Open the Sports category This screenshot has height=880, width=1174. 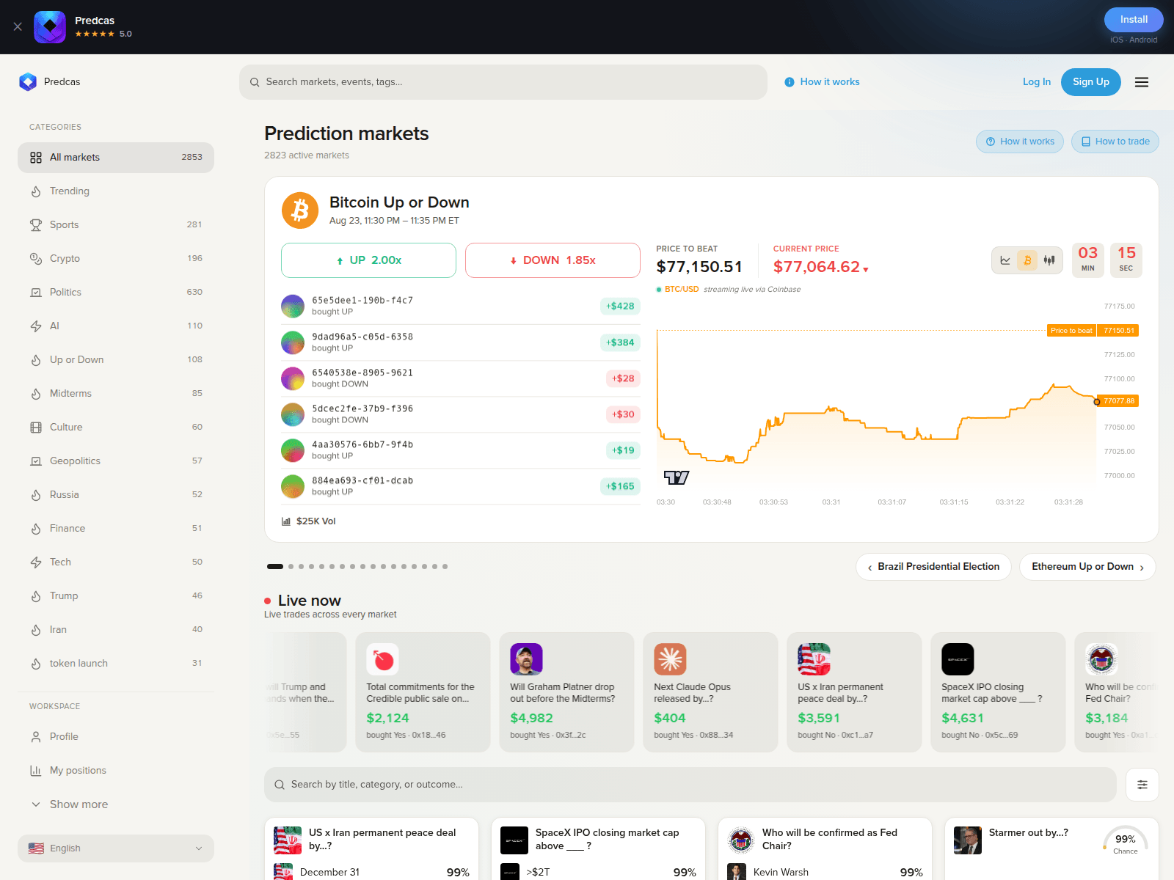[116, 225]
